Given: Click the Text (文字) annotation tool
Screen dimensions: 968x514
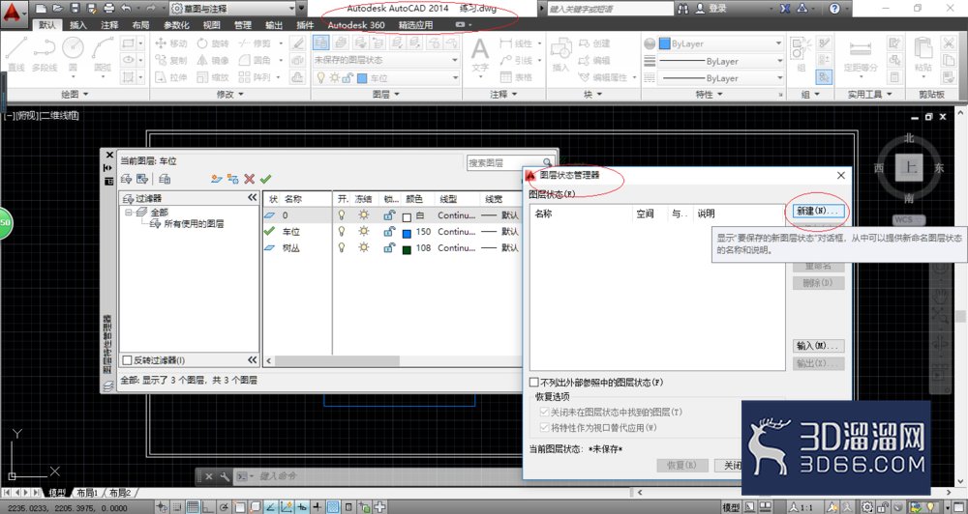Looking at the screenshot, I should pos(480,54).
